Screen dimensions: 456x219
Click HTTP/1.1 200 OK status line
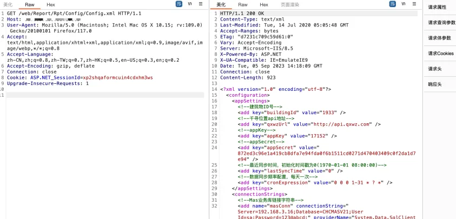click(x=242, y=14)
